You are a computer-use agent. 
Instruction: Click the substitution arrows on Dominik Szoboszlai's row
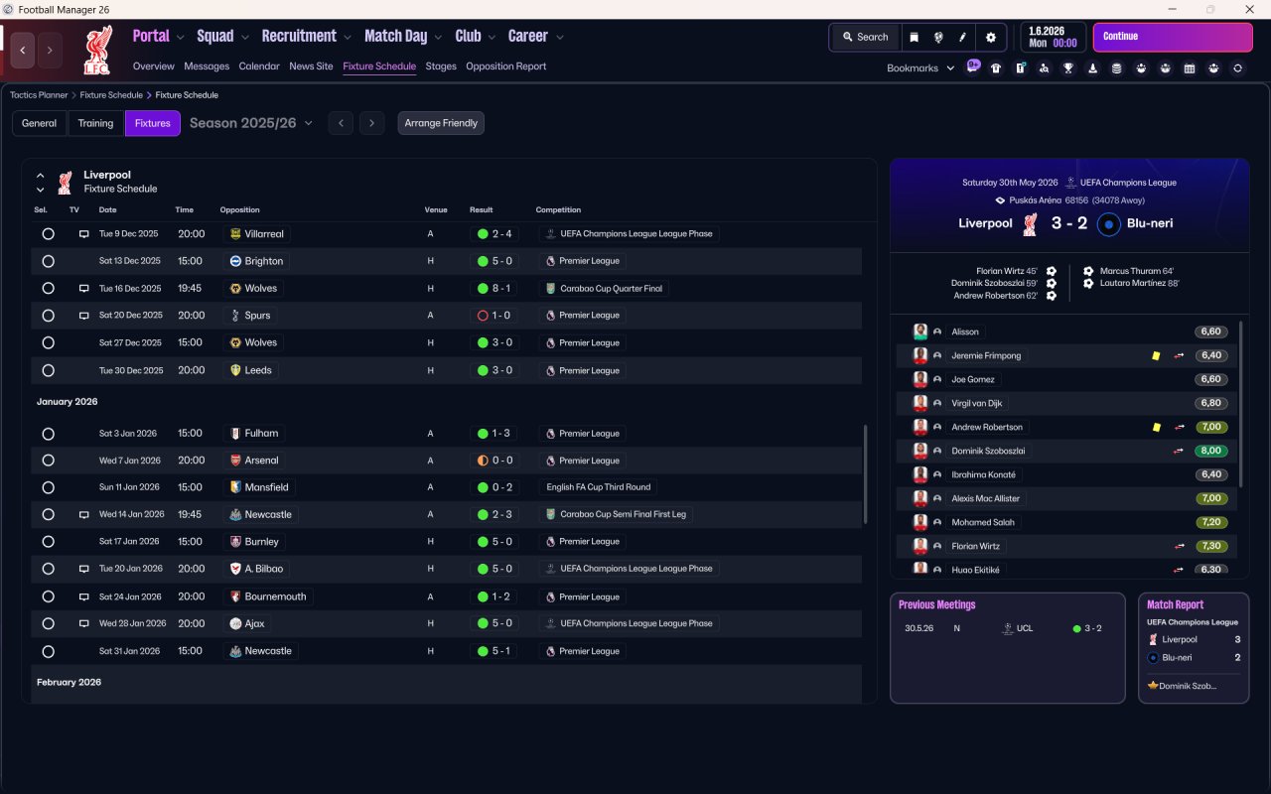[x=1179, y=451]
